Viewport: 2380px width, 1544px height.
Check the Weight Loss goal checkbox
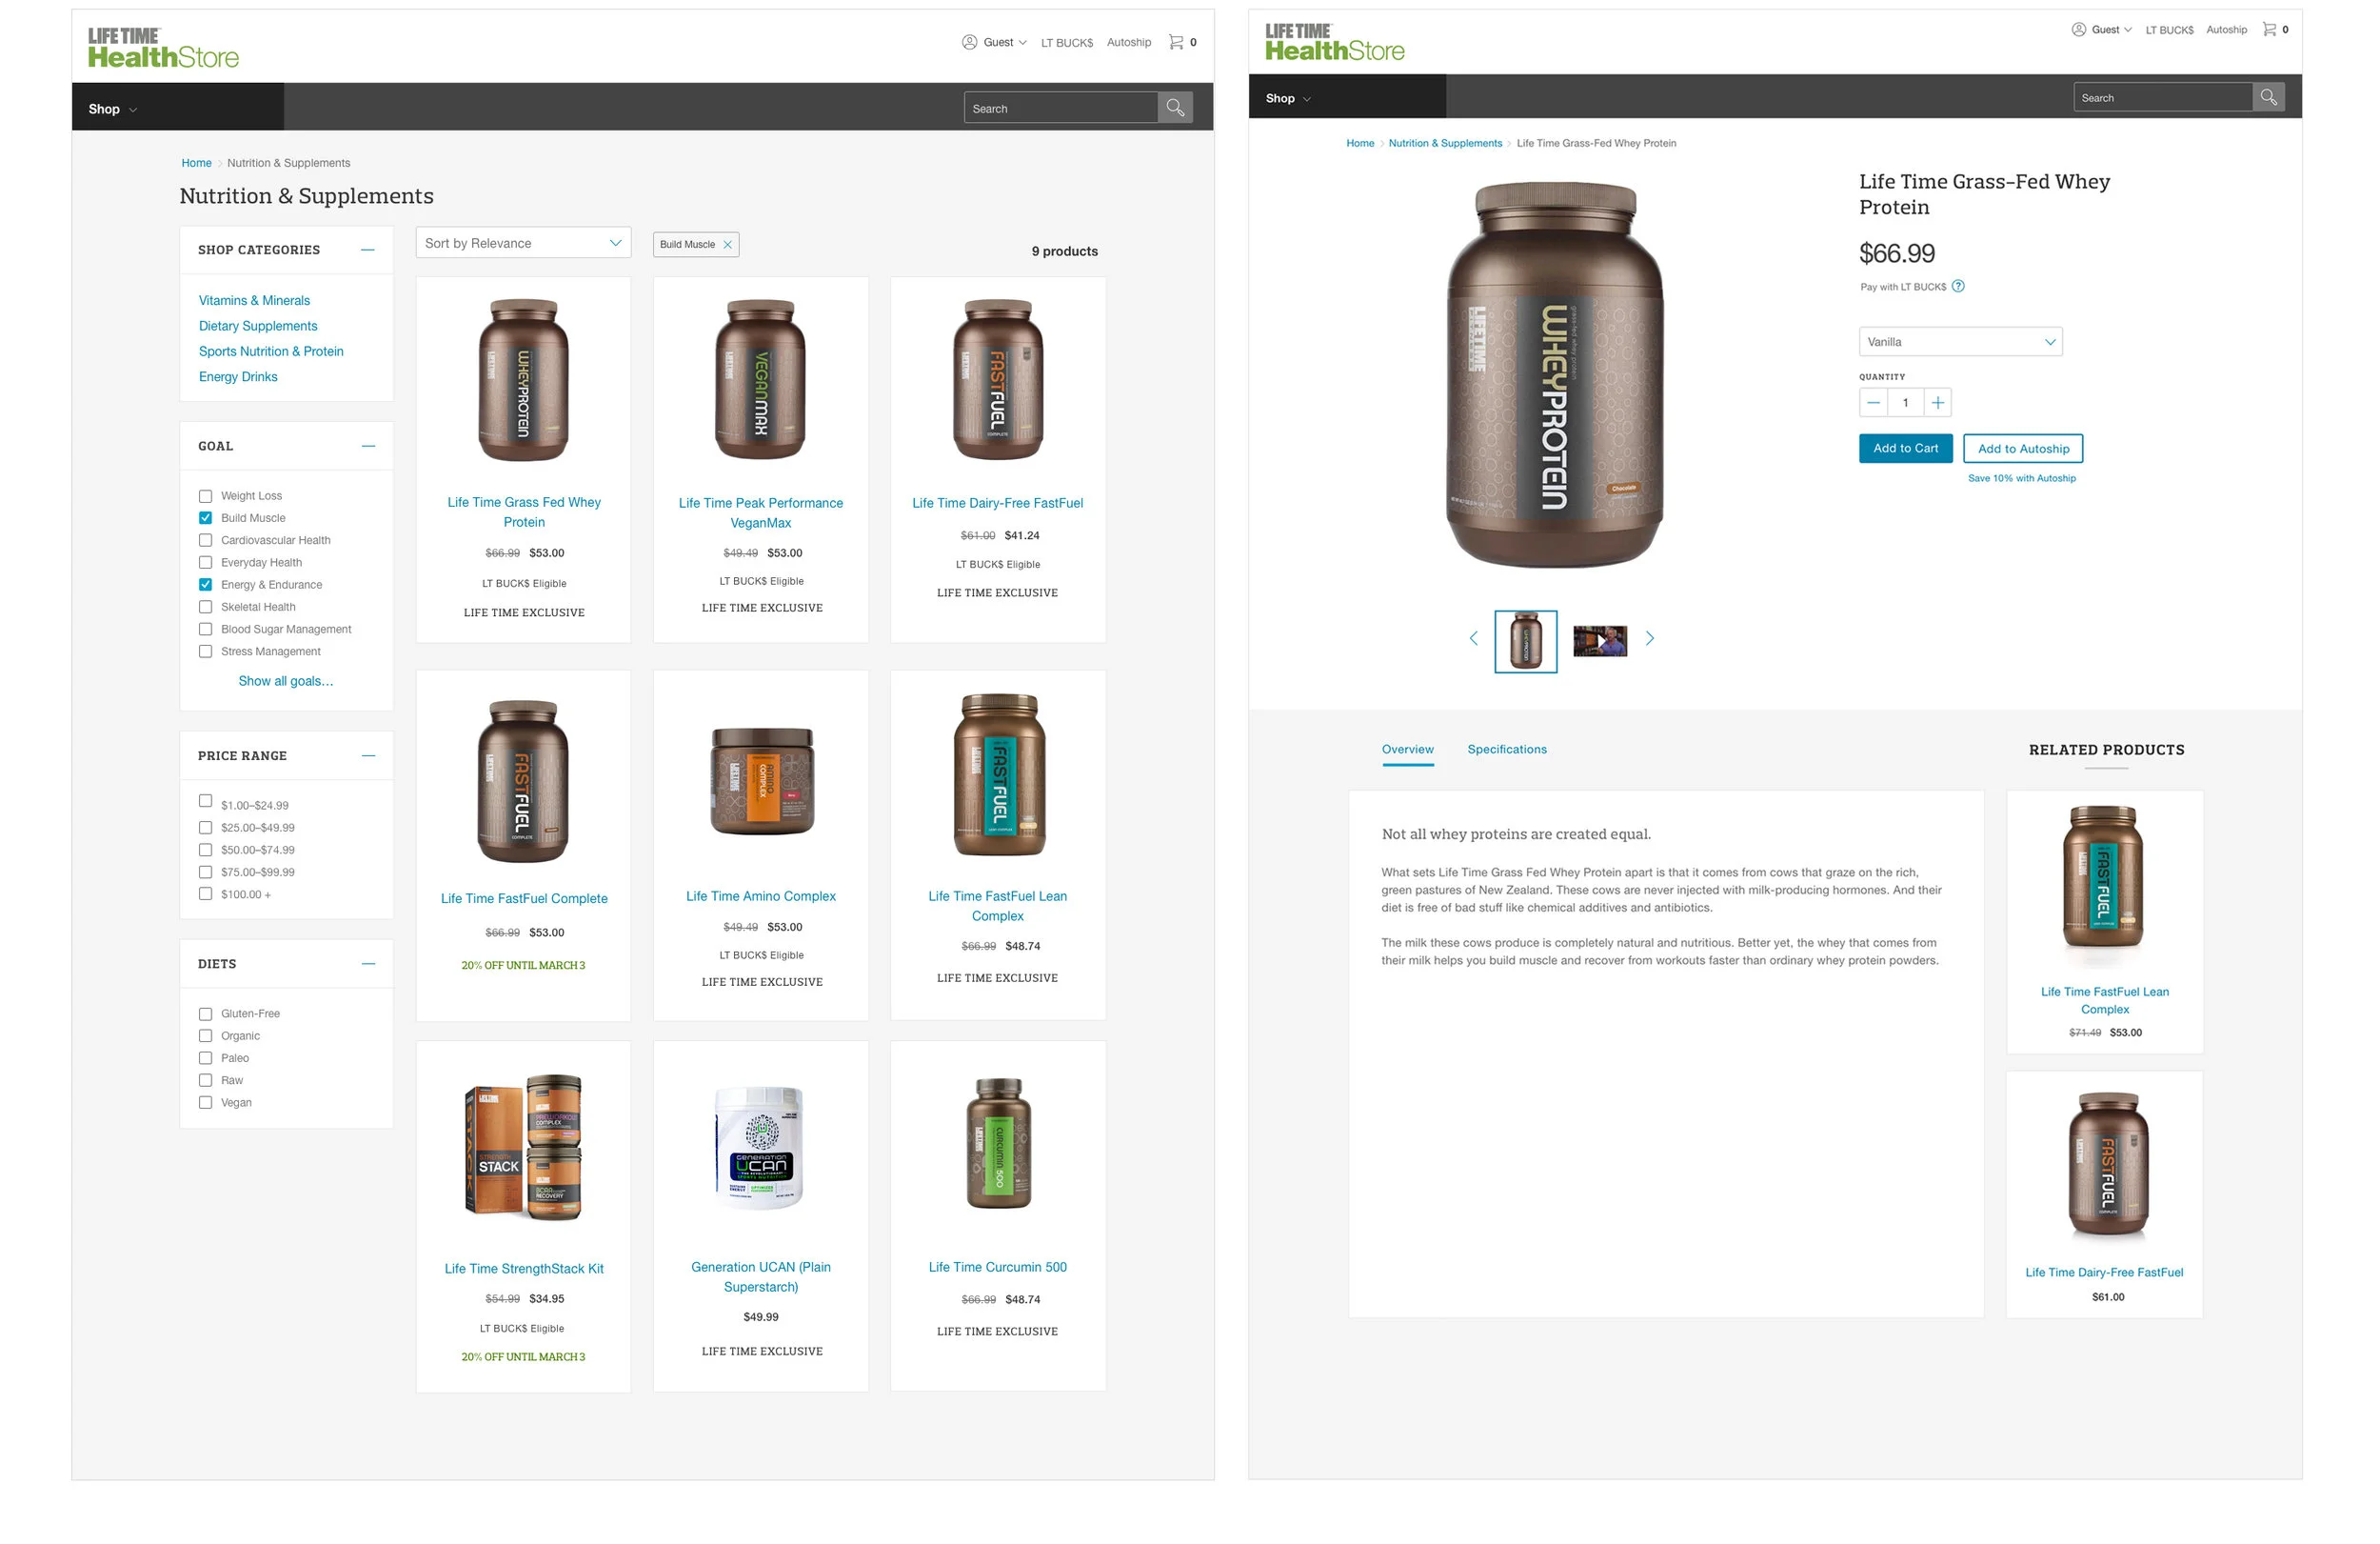205,496
